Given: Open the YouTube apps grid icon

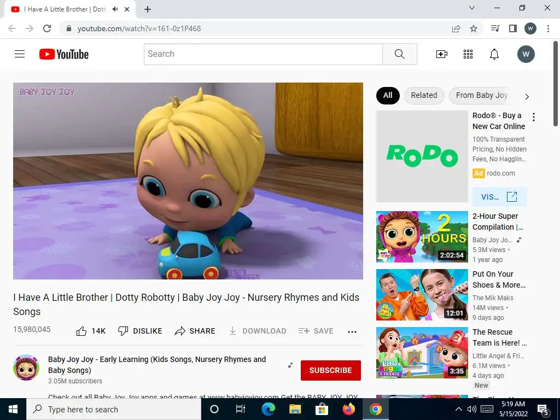Looking at the screenshot, I should click(x=468, y=54).
